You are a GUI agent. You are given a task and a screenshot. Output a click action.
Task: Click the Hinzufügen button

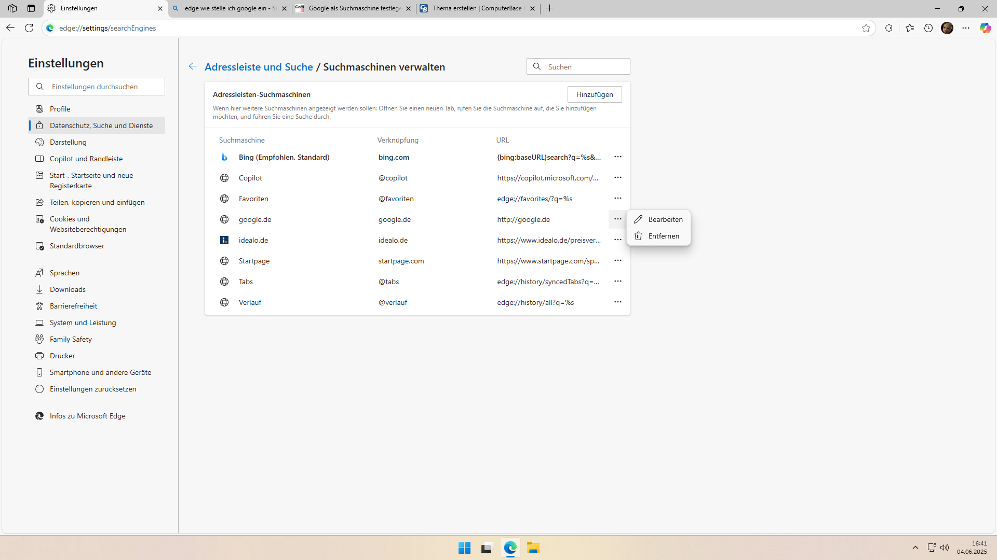pyautogui.click(x=594, y=94)
